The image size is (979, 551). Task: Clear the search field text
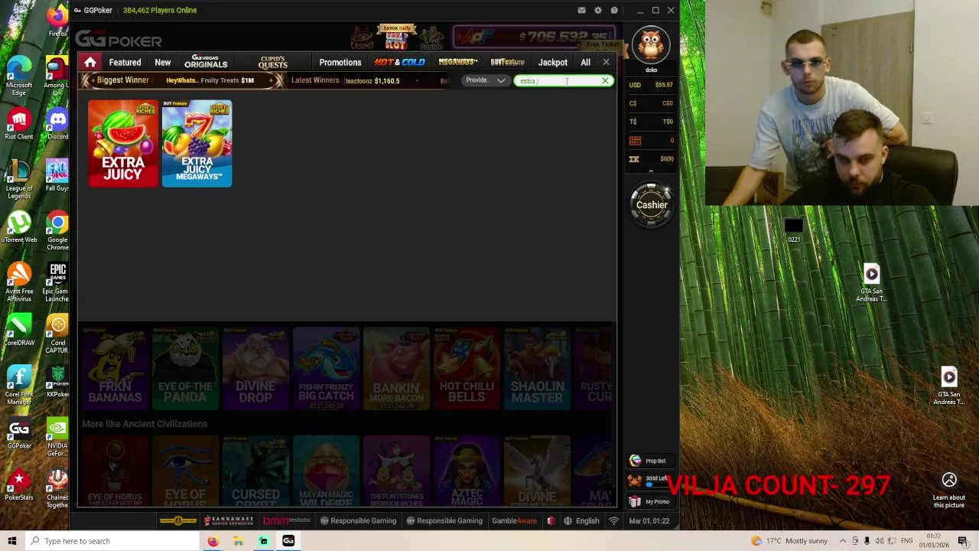tap(605, 80)
